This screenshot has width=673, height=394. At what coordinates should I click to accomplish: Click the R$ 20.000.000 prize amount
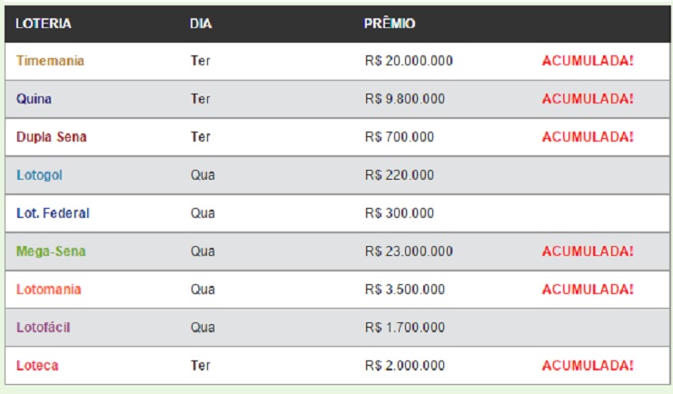click(x=409, y=61)
